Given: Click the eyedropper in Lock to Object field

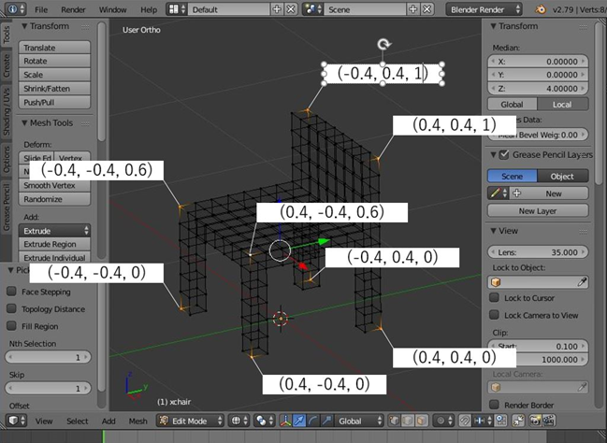Looking at the screenshot, I should (x=582, y=282).
